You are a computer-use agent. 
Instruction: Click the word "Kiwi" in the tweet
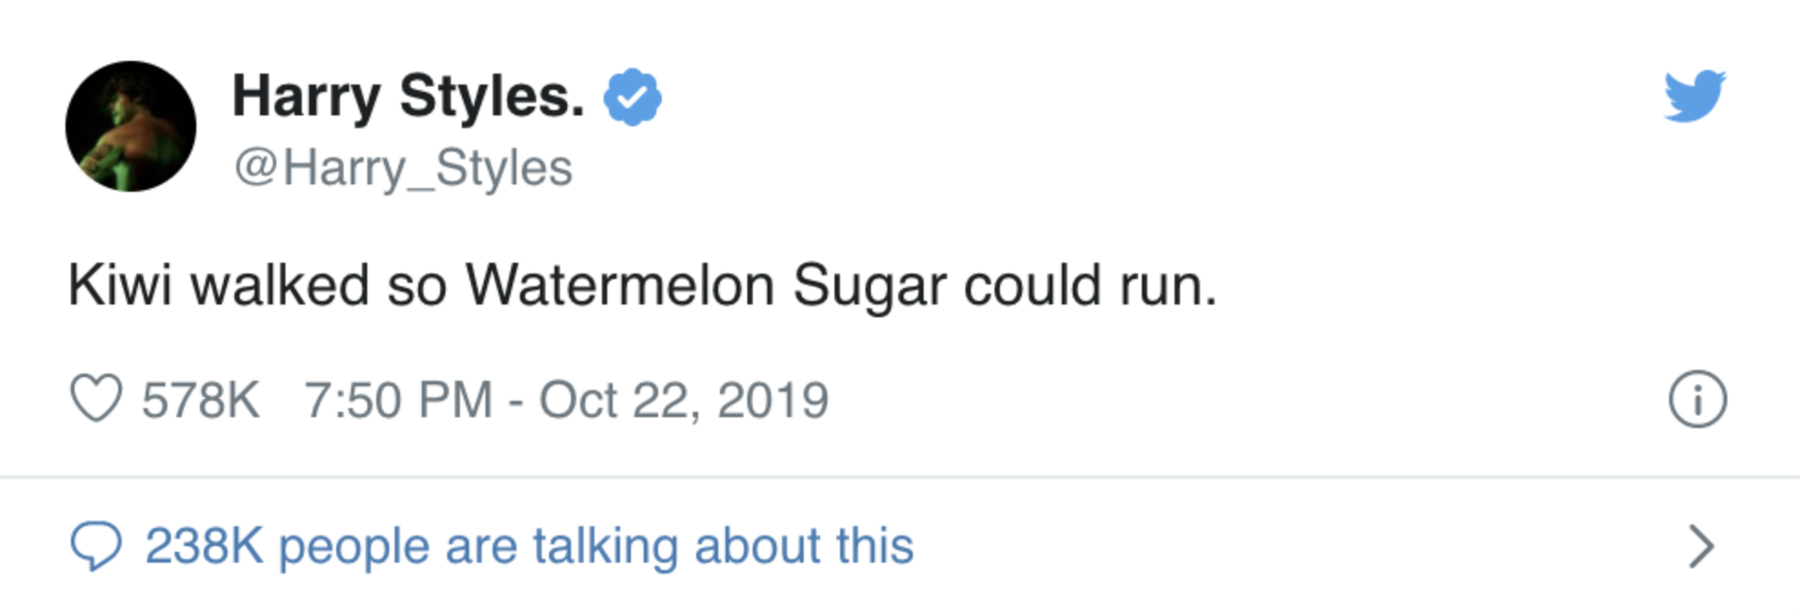point(119,285)
